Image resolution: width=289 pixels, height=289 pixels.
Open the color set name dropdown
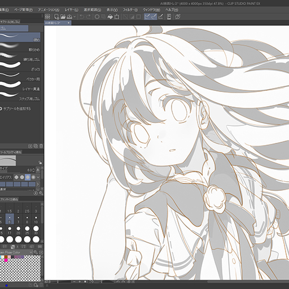pyautogui.click(x=16, y=252)
